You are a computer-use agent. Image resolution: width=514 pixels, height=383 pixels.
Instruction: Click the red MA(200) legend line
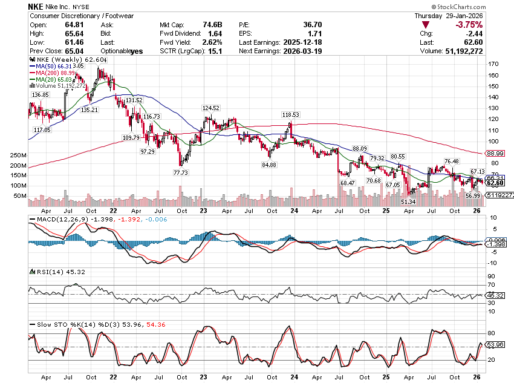point(32,73)
